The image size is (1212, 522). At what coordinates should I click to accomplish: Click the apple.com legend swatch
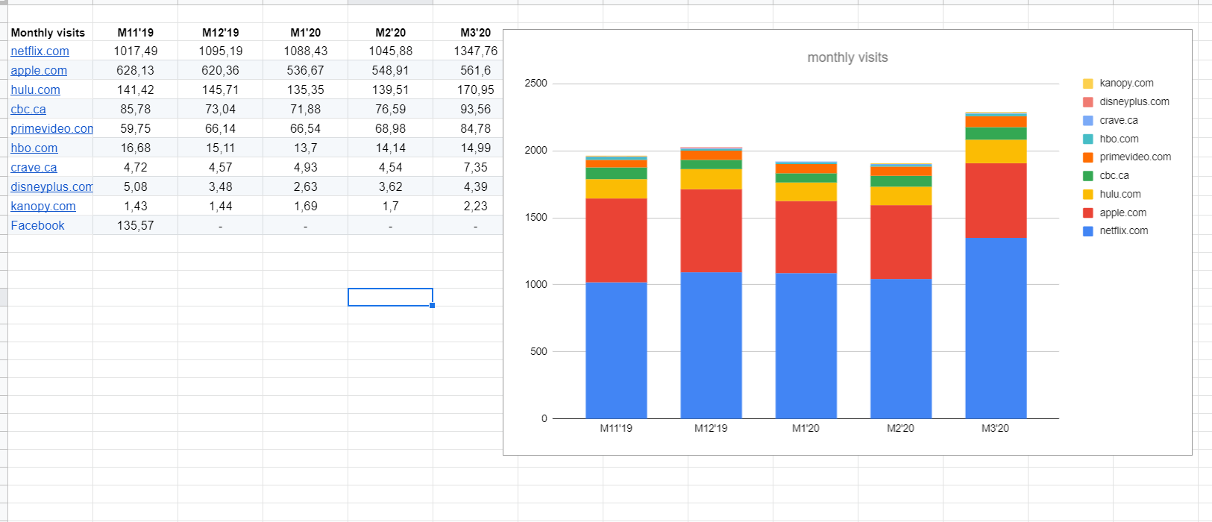click(x=1088, y=213)
